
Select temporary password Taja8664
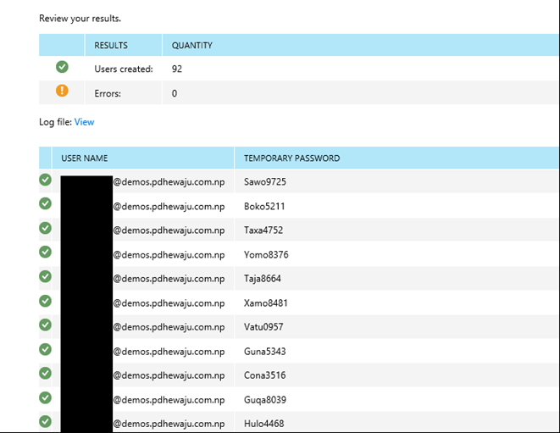tap(263, 279)
